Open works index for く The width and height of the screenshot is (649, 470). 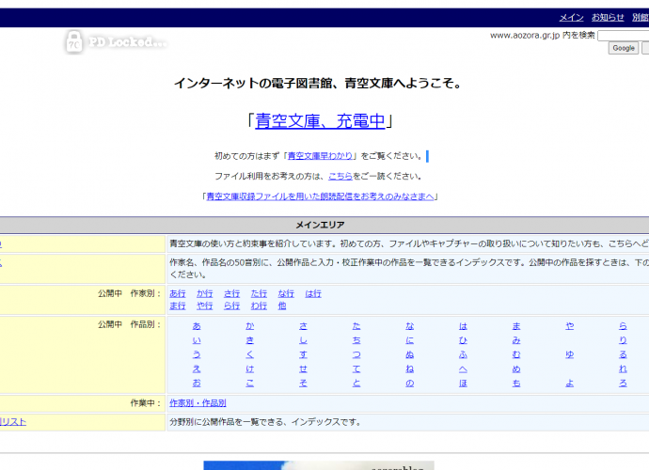pos(250,355)
